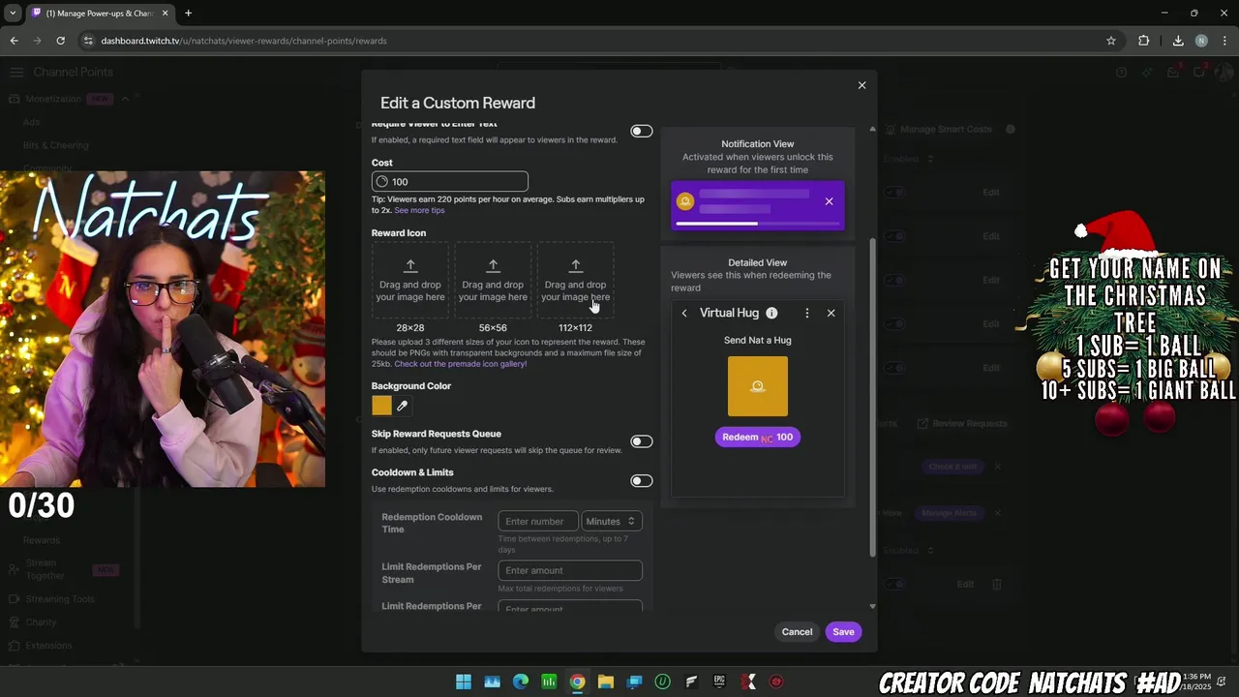The image size is (1239, 697).
Task: Open the Chrome profile avatar
Action: 1201,41
